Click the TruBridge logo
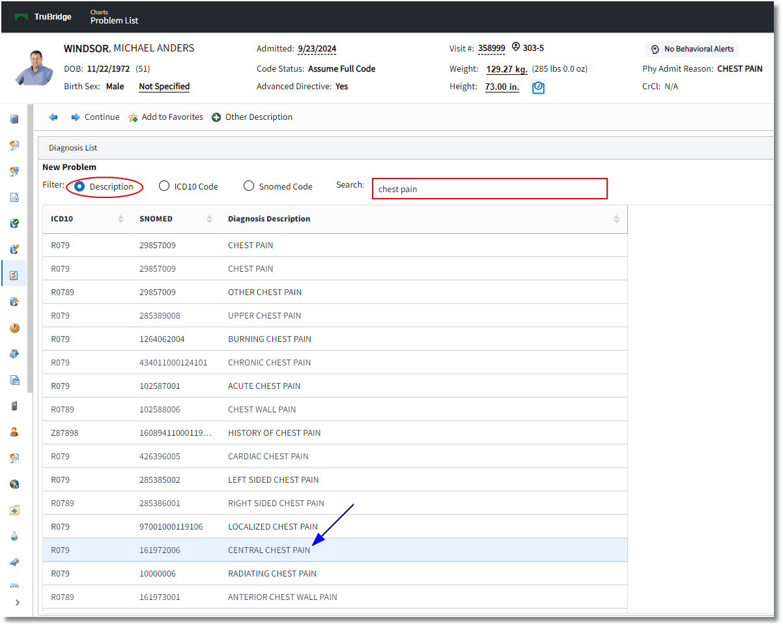 coord(43,16)
